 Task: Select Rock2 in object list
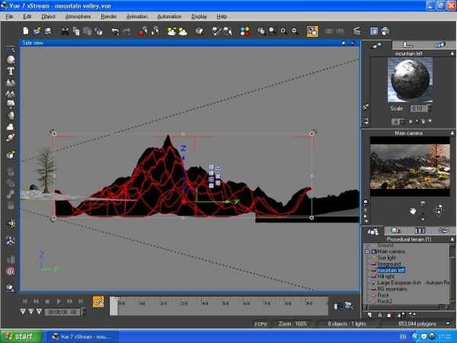pyautogui.click(x=385, y=301)
